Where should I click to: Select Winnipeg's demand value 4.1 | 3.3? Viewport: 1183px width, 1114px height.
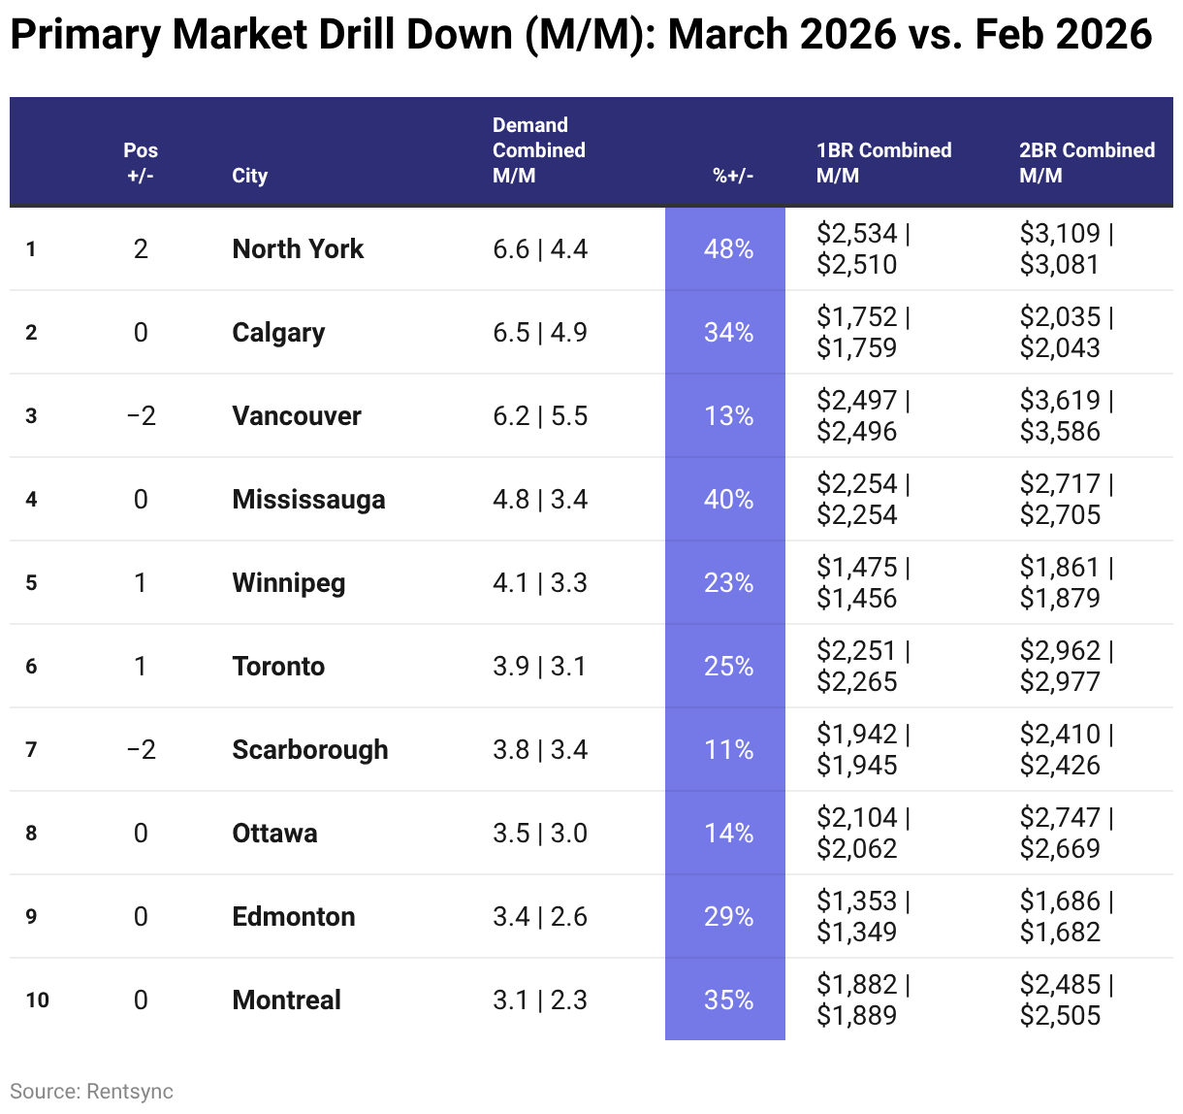click(x=540, y=583)
